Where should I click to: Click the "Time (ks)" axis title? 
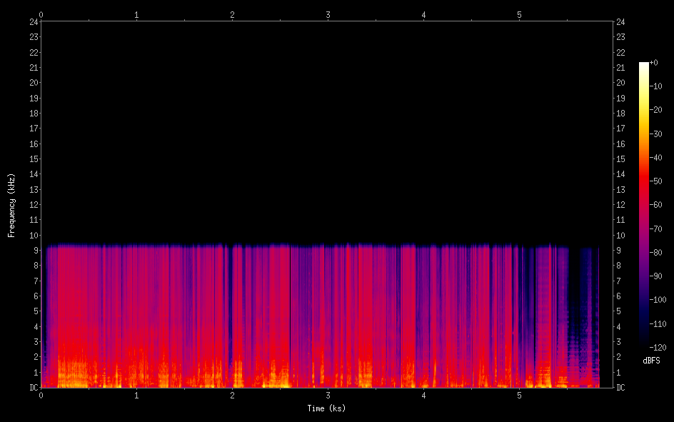(326, 408)
